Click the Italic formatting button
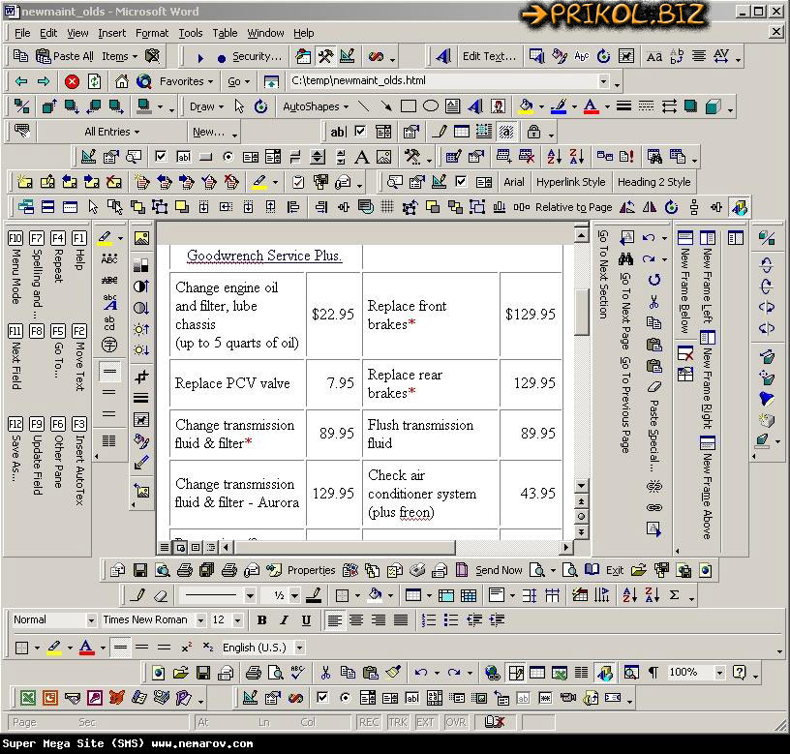Screen dimensions: 790x754 284,620
